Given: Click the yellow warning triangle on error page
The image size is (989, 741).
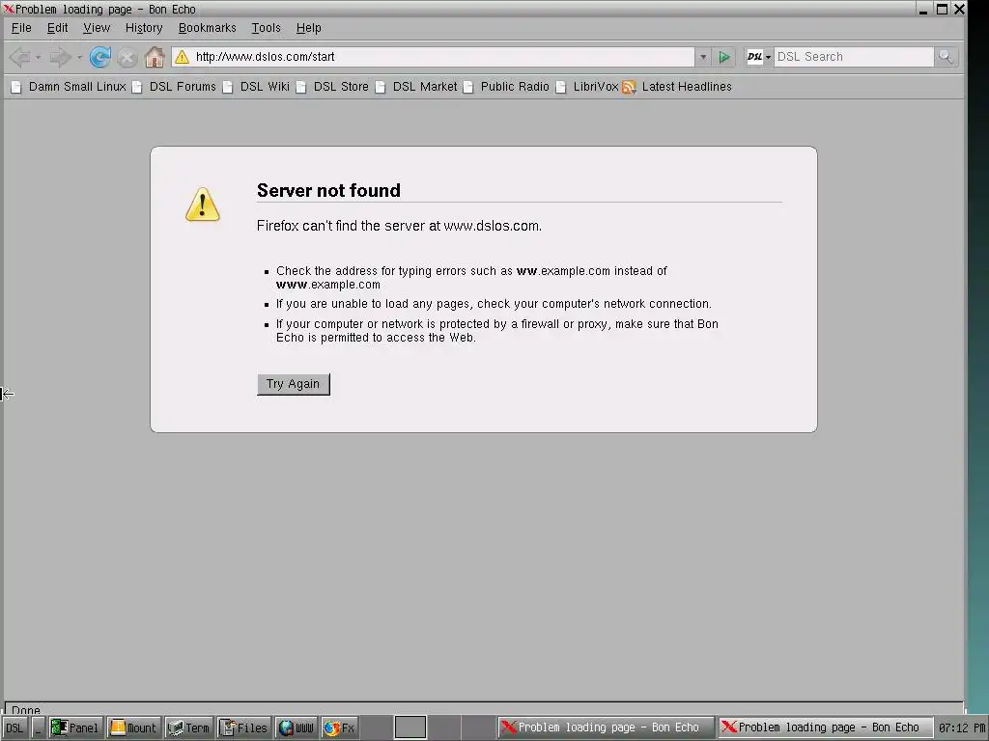Looking at the screenshot, I should [203, 205].
